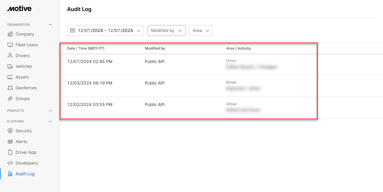Screen dimensions: 383x192
Task: Open the Modified by filter dropdown
Action: pyautogui.click(x=166, y=30)
